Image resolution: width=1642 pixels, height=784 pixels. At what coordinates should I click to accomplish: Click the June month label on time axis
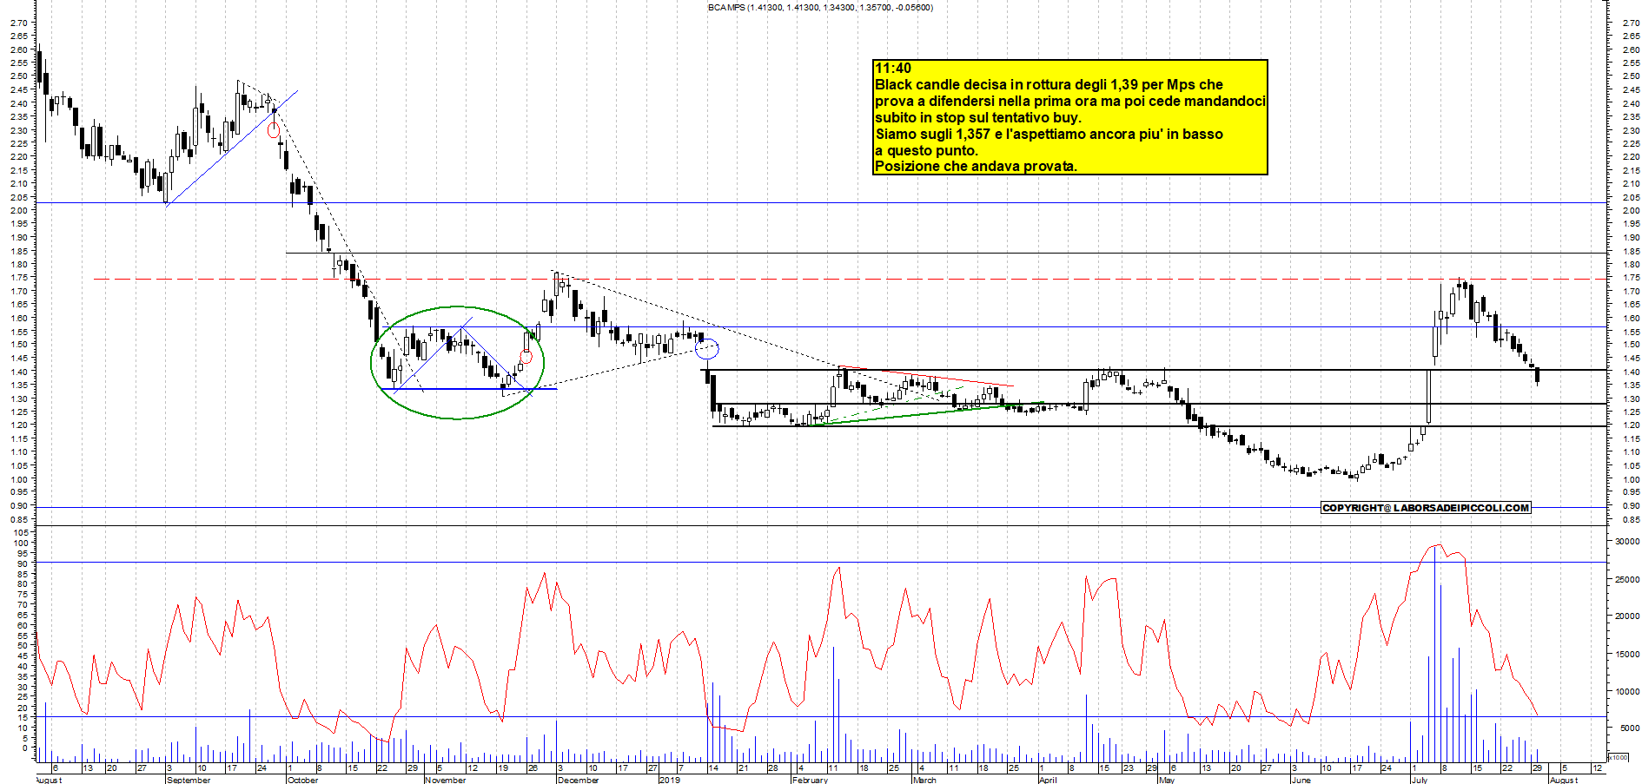(x=1301, y=780)
